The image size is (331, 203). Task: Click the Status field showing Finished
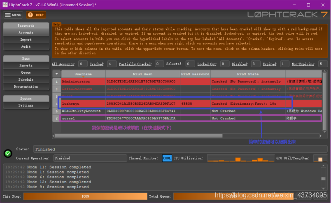pos(180,149)
